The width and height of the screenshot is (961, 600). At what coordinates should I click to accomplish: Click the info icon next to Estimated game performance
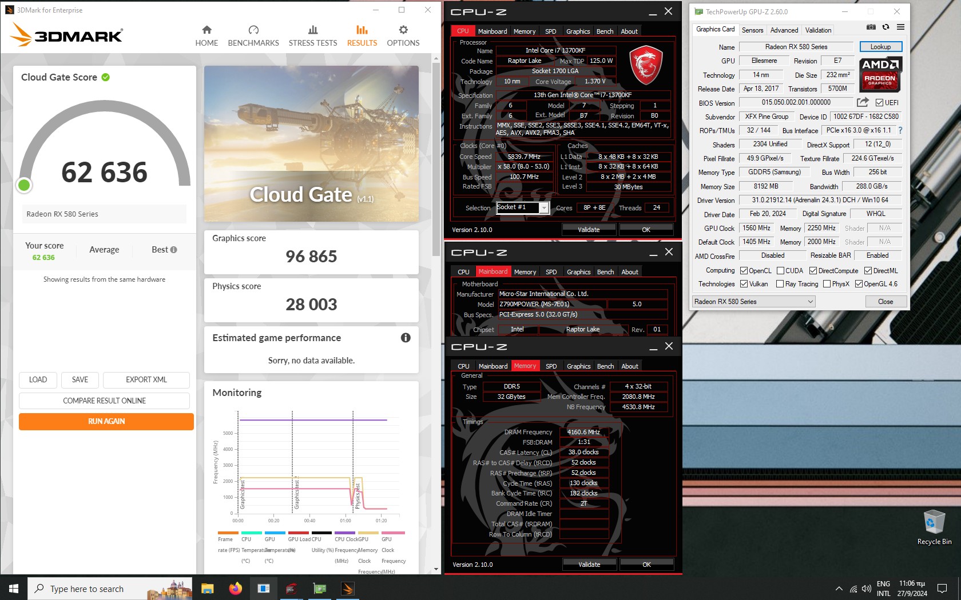click(x=406, y=338)
